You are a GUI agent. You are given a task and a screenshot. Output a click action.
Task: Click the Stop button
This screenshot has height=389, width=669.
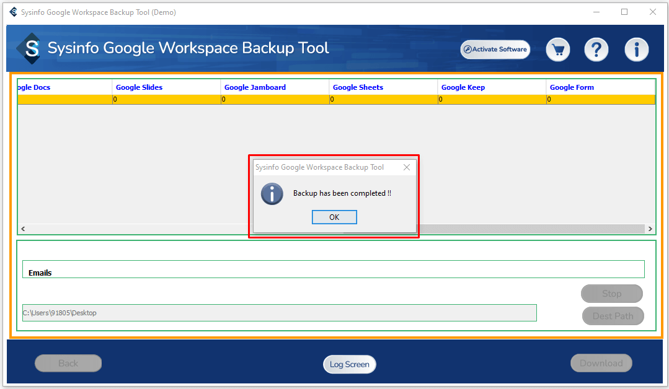[x=611, y=294]
